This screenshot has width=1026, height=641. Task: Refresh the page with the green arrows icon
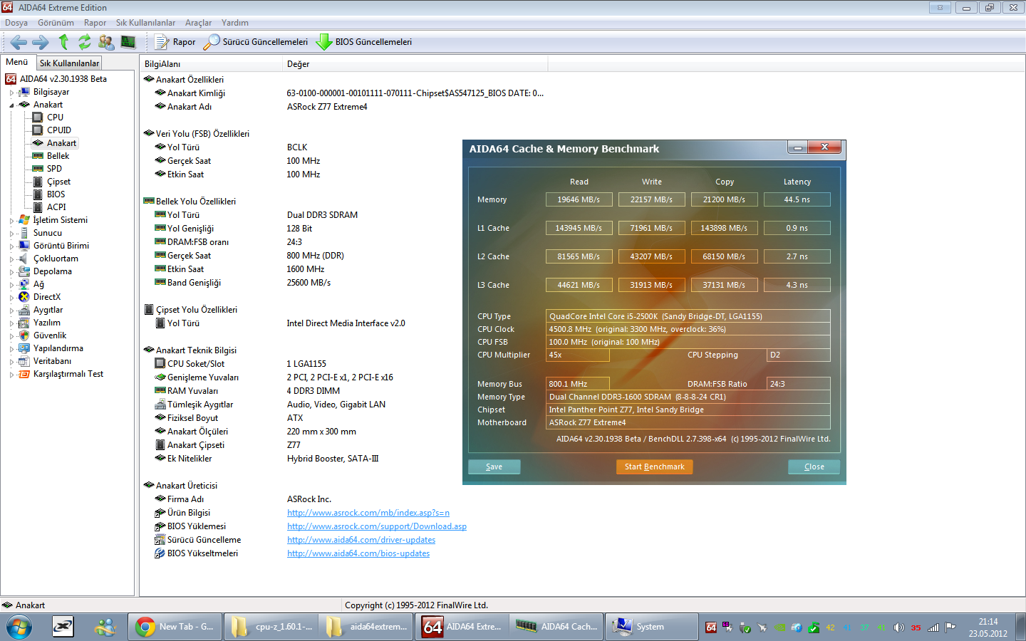click(x=85, y=42)
